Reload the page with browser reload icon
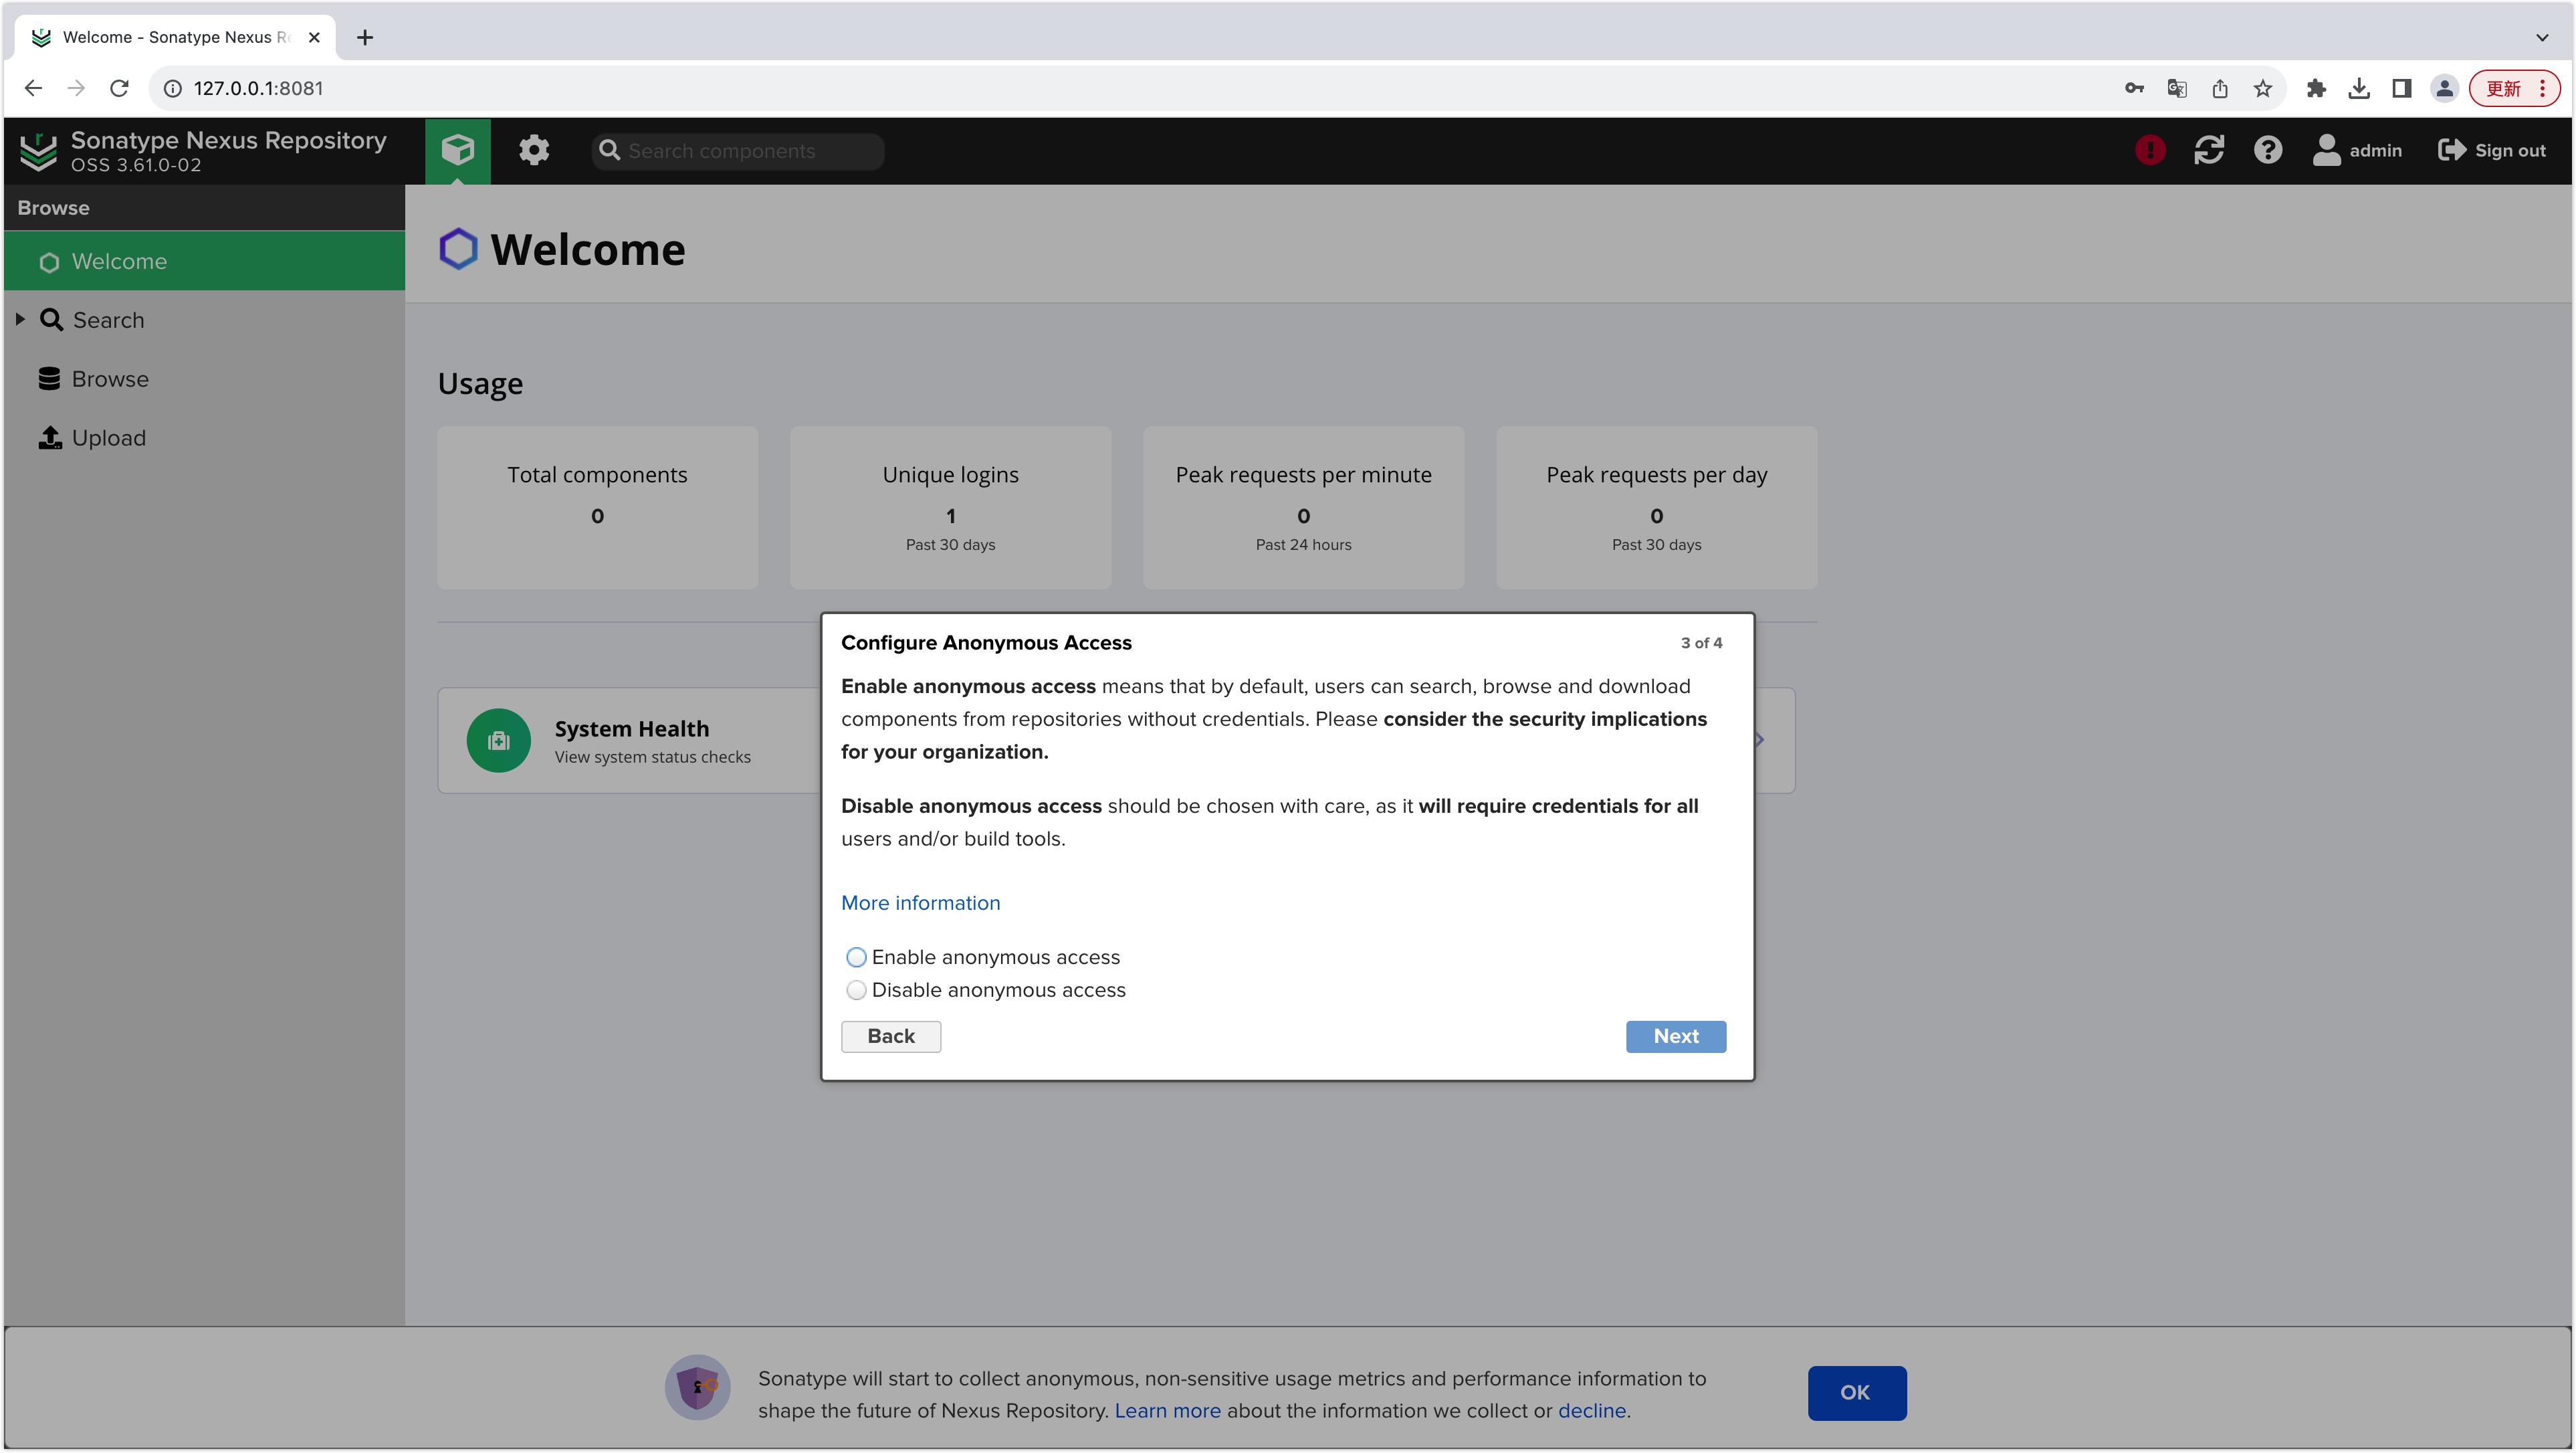The height and width of the screenshot is (1453, 2576). pos(119,88)
